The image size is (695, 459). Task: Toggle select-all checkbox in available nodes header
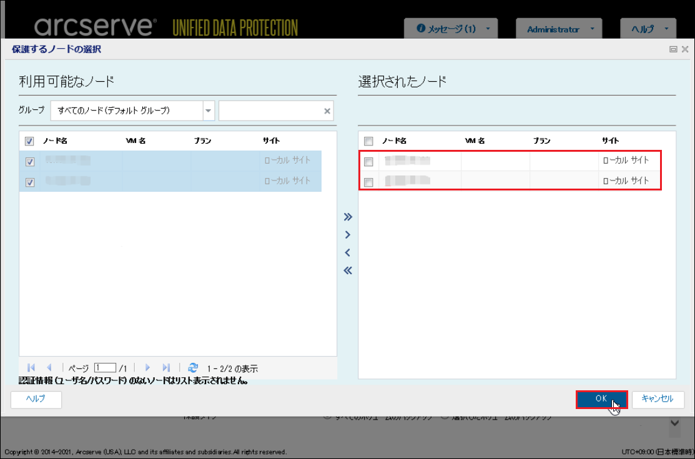click(x=29, y=141)
